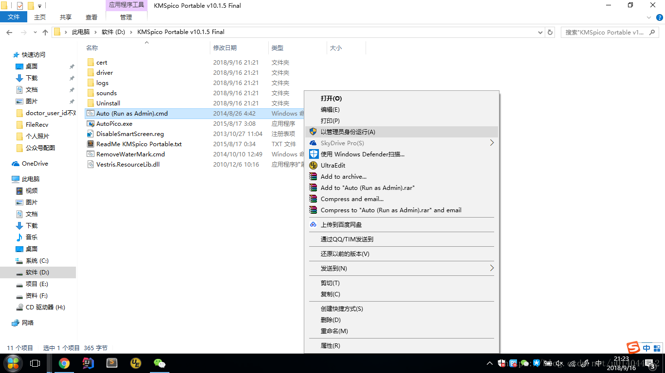The height and width of the screenshot is (373, 665).
Task: Open IntelliJ IDEA from the taskbar
Action: 88,363
